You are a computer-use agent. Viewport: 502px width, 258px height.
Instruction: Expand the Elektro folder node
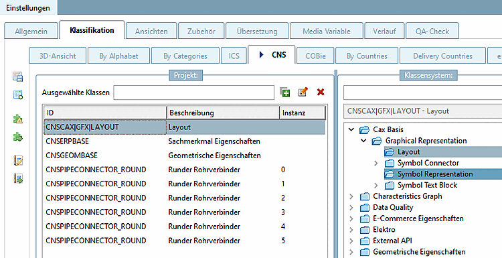tap(351, 230)
